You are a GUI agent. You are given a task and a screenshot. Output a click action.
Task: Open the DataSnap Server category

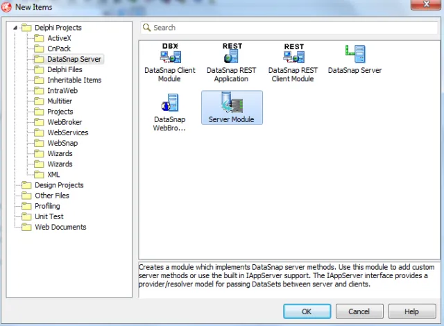74,59
